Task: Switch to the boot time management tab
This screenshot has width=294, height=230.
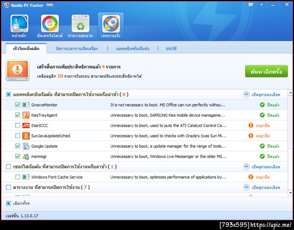Action: (77, 49)
